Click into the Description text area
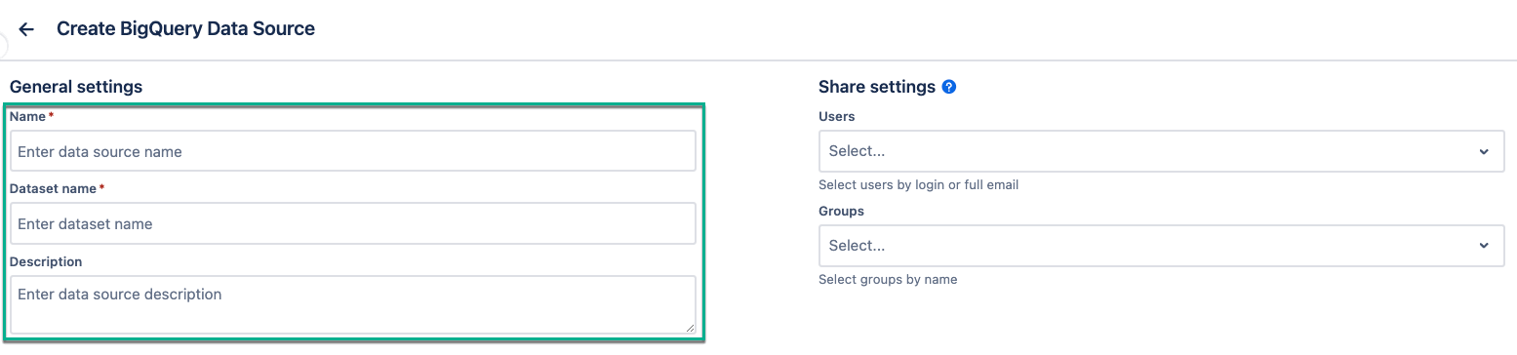This screenshot has height=355, width=1517. [353, 304]
